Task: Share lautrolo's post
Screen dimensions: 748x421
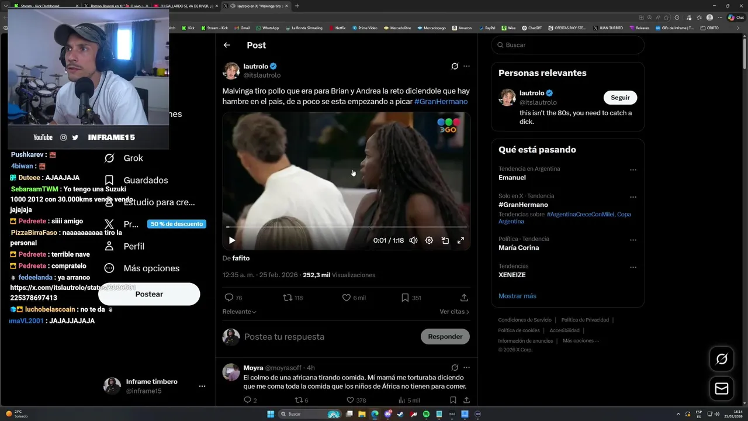Action: pos(464,298)
